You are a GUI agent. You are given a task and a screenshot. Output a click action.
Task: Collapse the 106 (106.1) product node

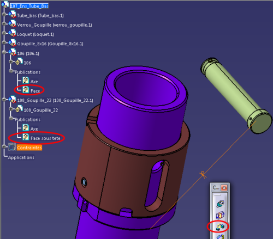[x=4, y=52]
